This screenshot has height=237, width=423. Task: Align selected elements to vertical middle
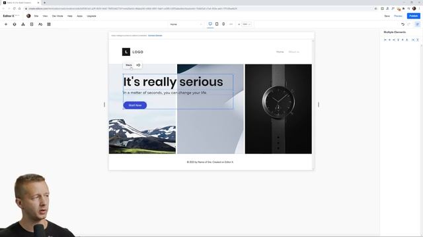click(x=403, y=39)
